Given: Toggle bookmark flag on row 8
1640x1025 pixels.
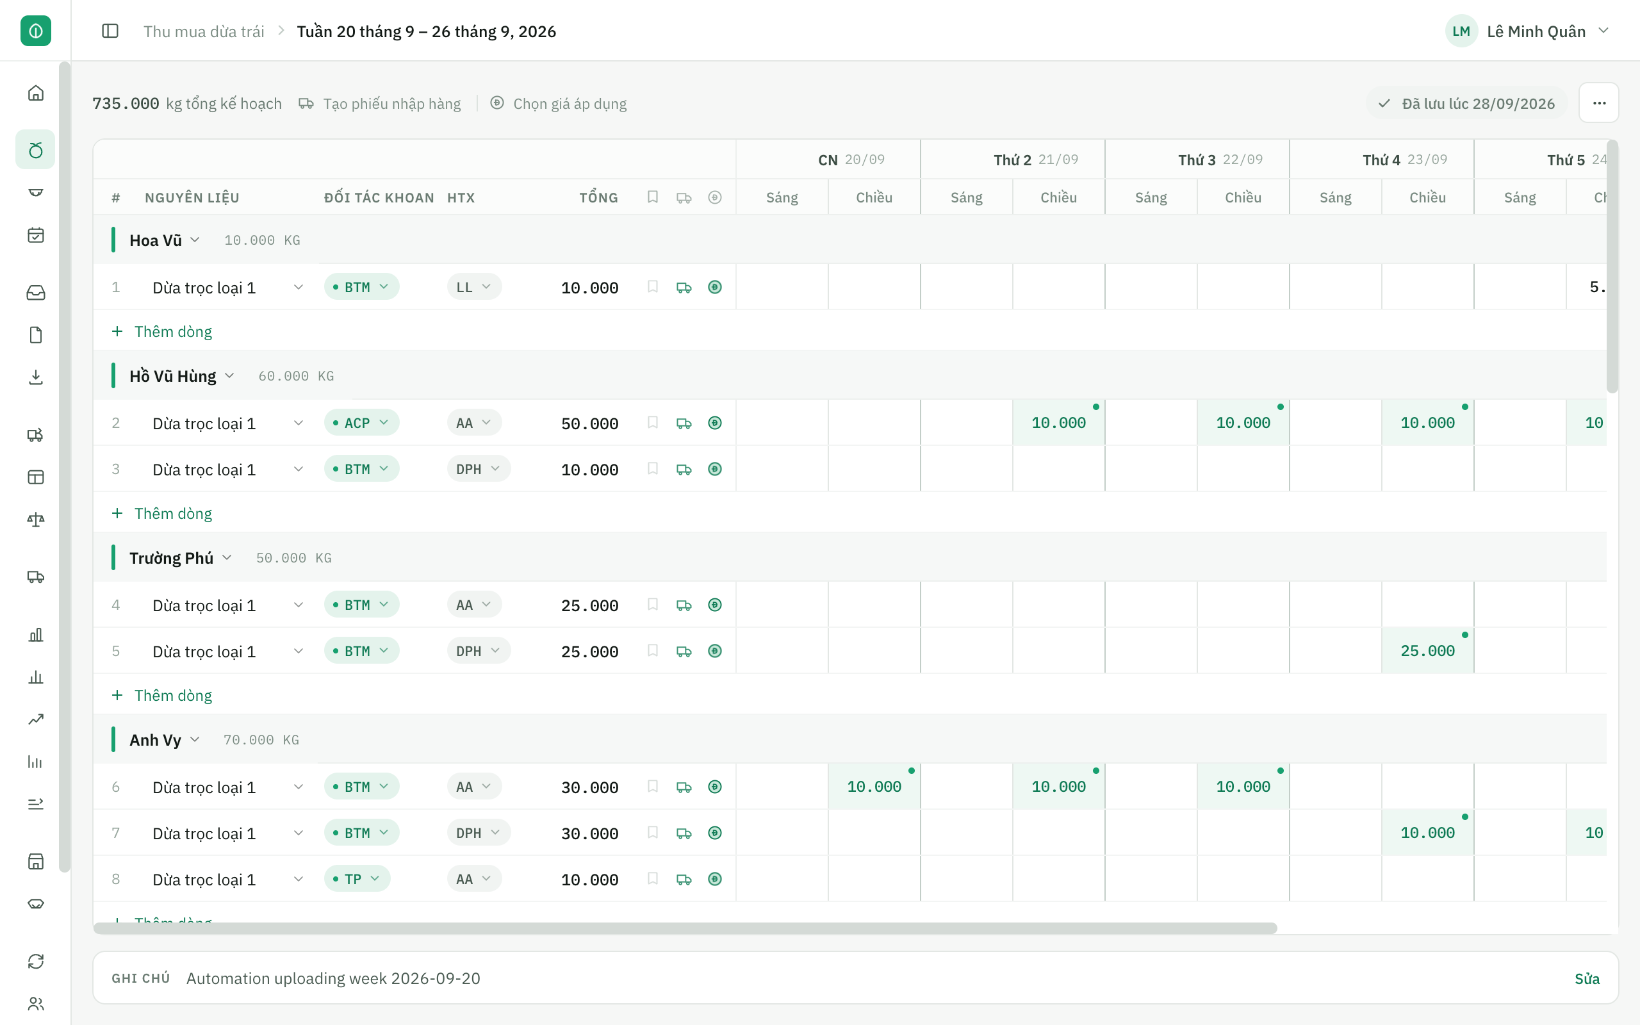Looking at the screenshot, I should 653,878.
